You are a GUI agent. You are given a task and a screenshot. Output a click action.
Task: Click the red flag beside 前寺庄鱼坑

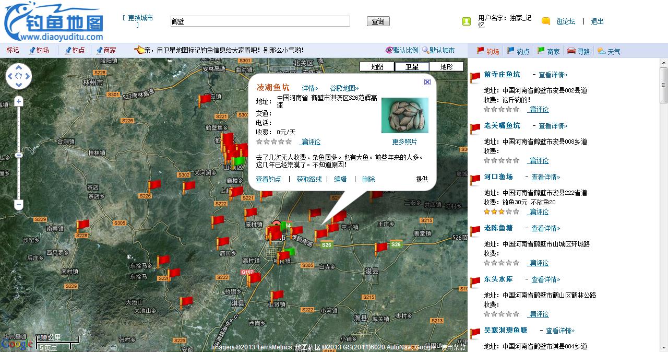475,78
